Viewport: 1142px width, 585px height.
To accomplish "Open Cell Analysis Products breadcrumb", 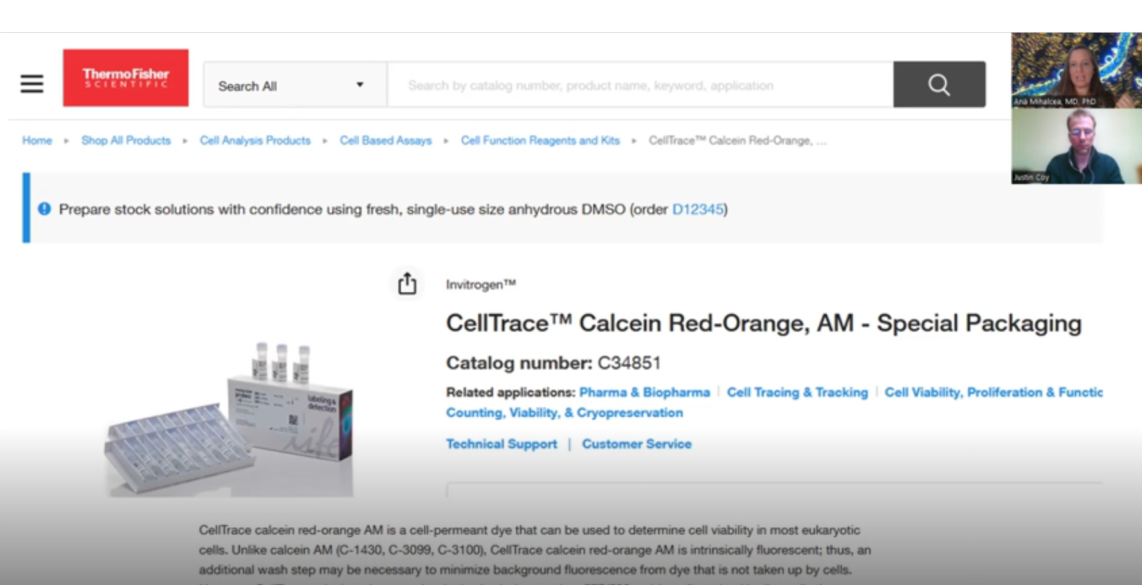I will pos(255,140).
